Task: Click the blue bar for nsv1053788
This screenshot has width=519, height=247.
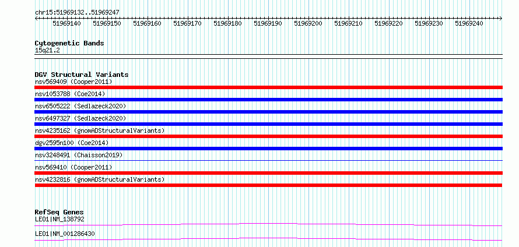Action: click(268, 100)
